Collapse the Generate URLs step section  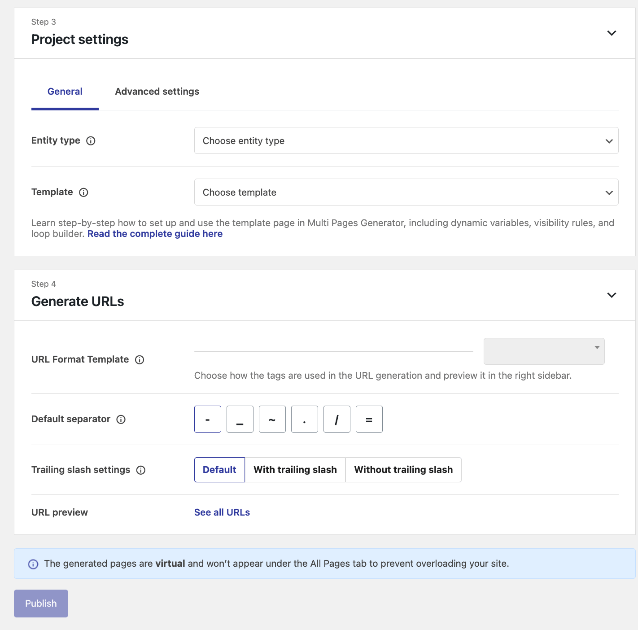tap(612, 295)
